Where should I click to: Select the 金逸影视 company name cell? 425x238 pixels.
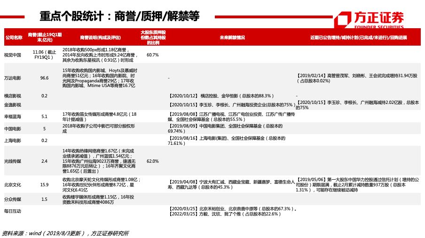click(x=13, y=105)
